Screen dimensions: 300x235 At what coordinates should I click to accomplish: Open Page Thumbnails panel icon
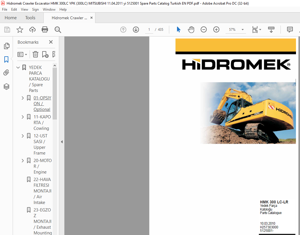pos(7,46)
